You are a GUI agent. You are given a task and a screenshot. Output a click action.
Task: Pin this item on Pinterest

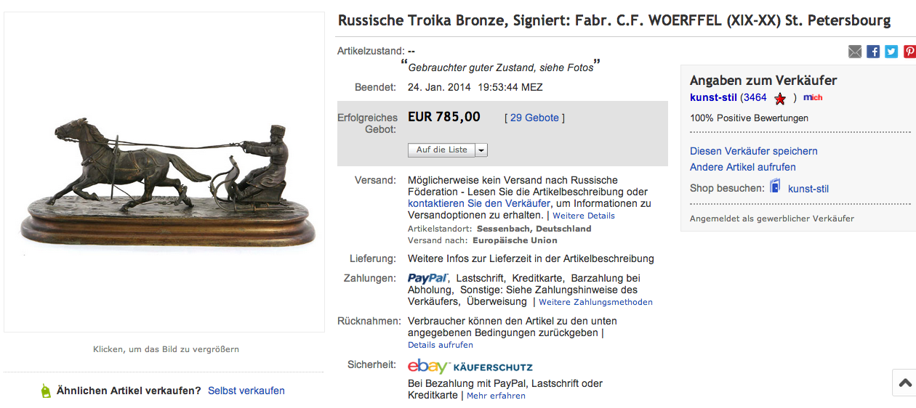pyautogui.click(x=909, y=52)
